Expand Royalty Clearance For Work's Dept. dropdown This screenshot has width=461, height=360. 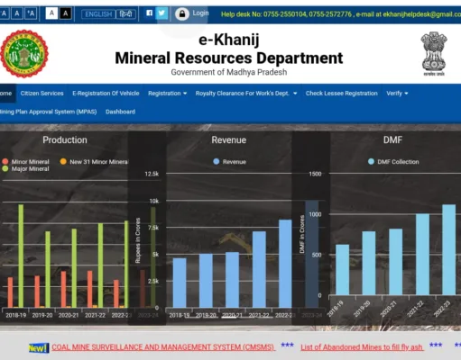[x=246, y=94]
